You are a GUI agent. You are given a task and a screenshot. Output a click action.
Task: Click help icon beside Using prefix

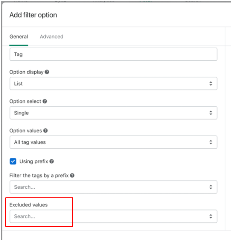52,162
